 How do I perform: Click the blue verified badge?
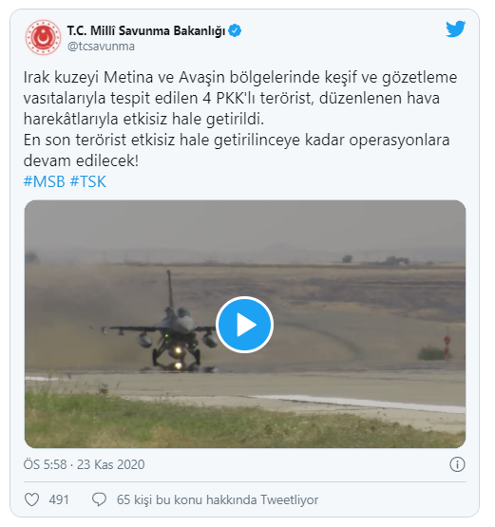(x=235, y=30)
